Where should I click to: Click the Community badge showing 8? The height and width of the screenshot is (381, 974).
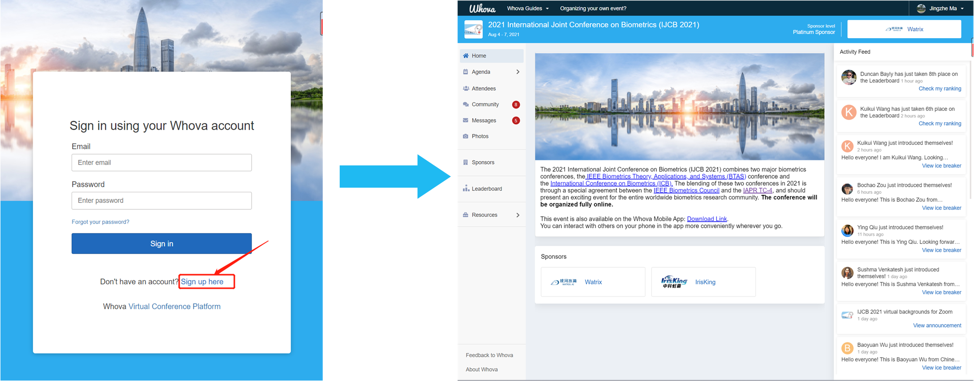[x=516, y=105]
